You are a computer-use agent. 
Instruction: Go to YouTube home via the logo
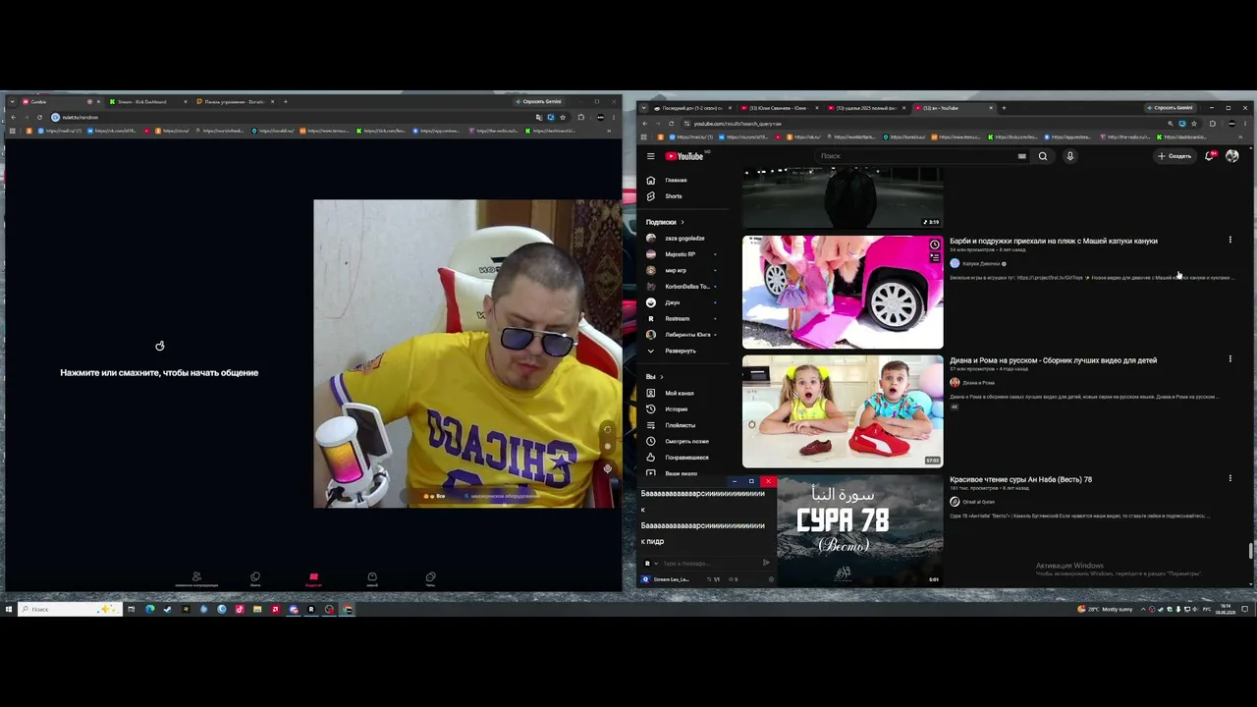pos(684,156)
